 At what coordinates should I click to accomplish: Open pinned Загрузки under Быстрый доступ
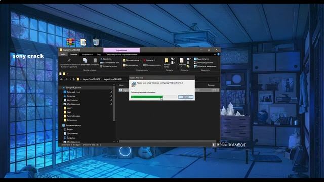click(69, 96)
